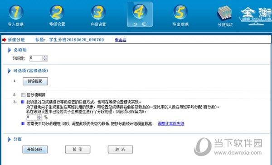Go to step 3 科目设置 icon

point(98,13)
